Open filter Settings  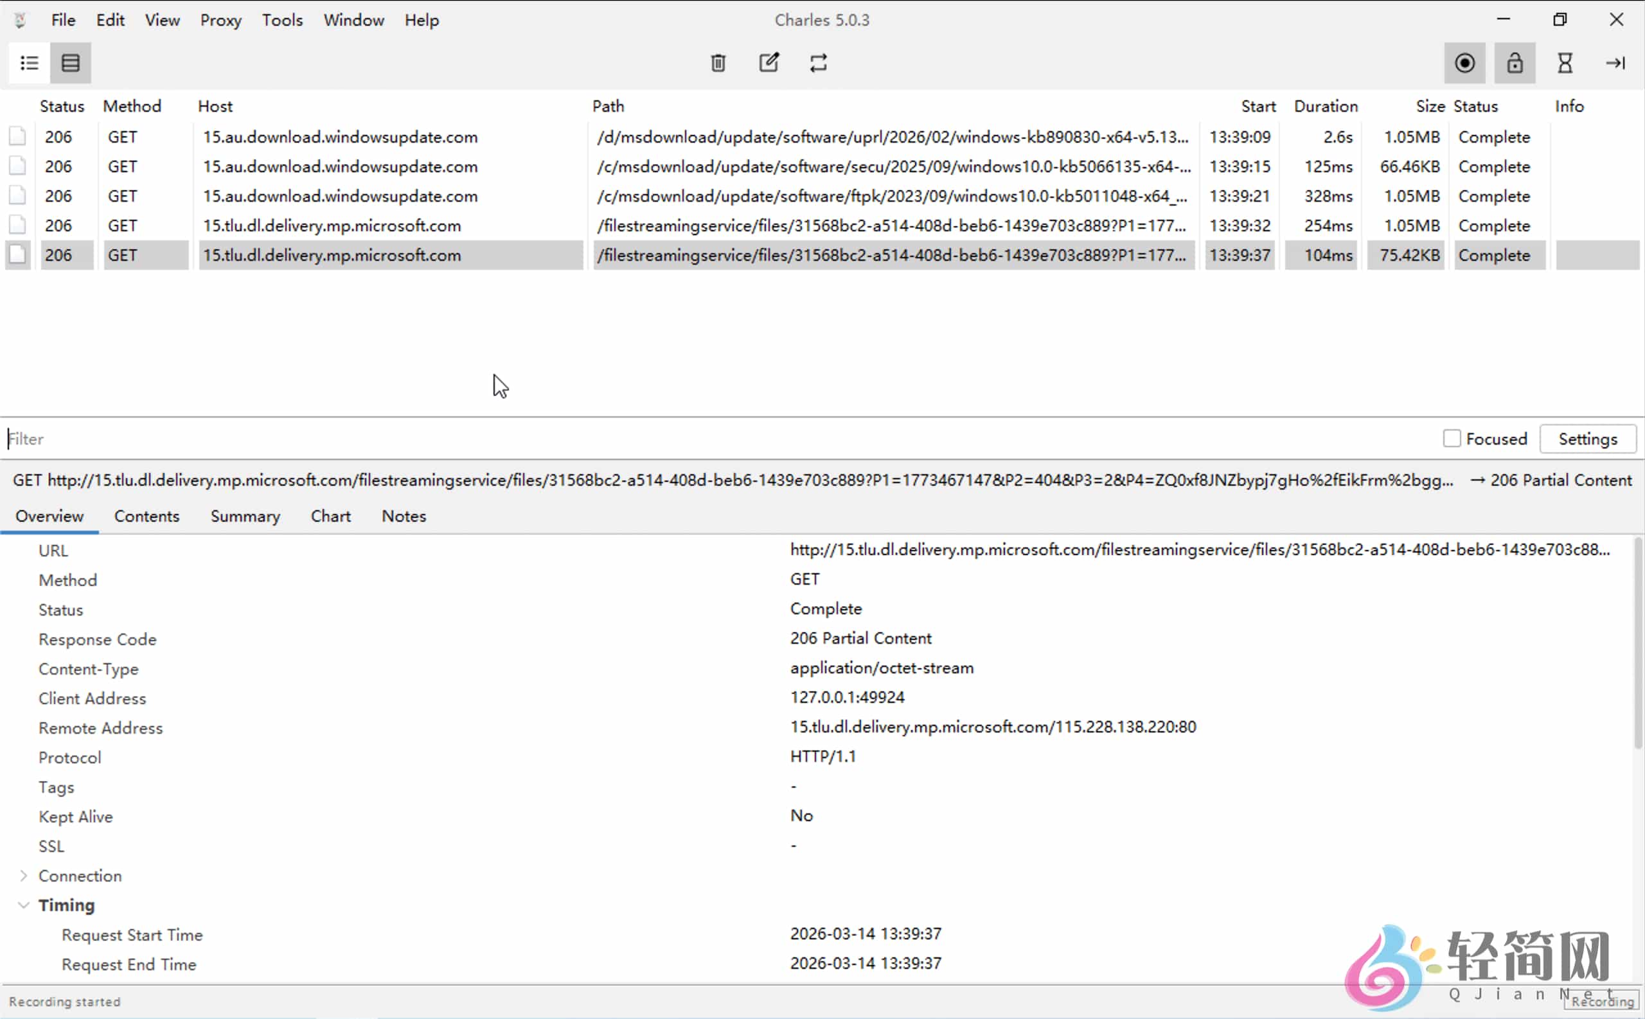(1587, 439)
